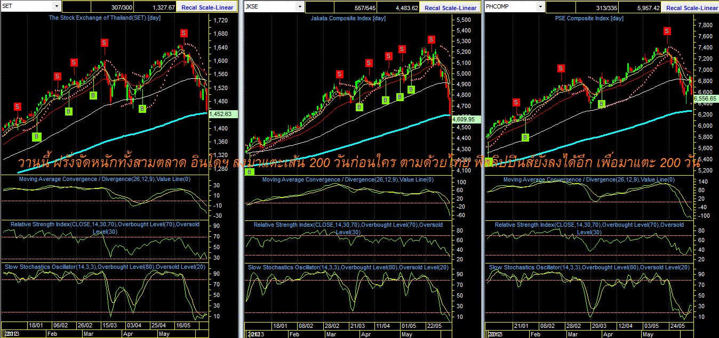Click the May S marker on PHCOMP chart

tap(667, 31)
